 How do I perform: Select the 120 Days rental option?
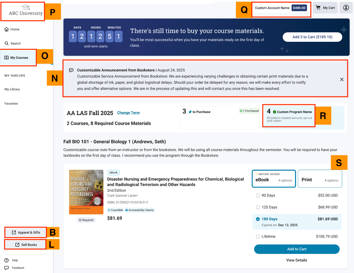point(258,207)
